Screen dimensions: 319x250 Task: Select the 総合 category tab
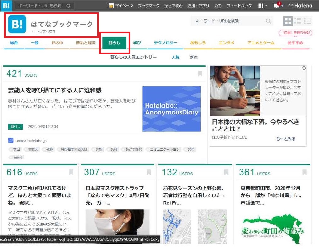[14, 43]
